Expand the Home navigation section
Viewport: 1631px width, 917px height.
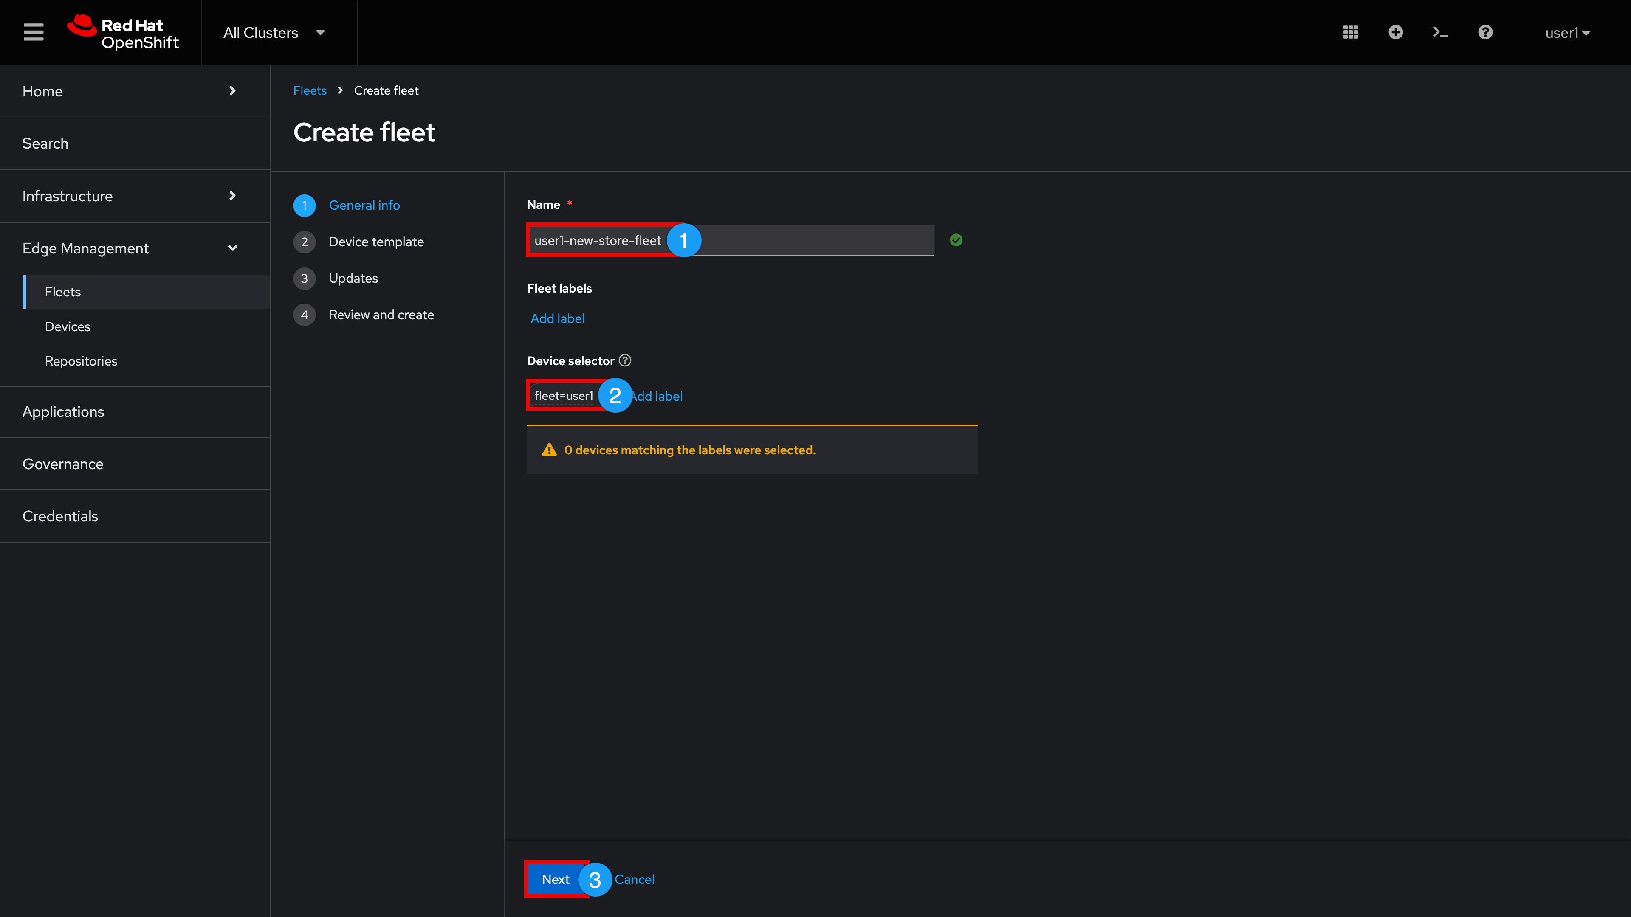tap(135, 91)
